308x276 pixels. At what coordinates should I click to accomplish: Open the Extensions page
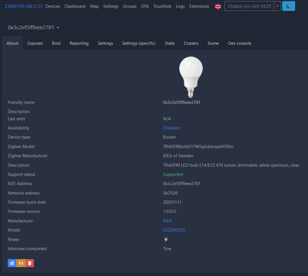click(199, 6)
